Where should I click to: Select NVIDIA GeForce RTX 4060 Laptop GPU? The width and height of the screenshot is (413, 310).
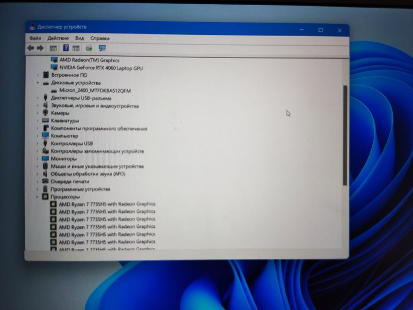pyautogui.click(x=101, y=68)
